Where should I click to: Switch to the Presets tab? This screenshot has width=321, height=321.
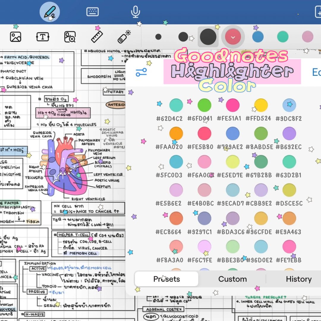click(166, 279)
